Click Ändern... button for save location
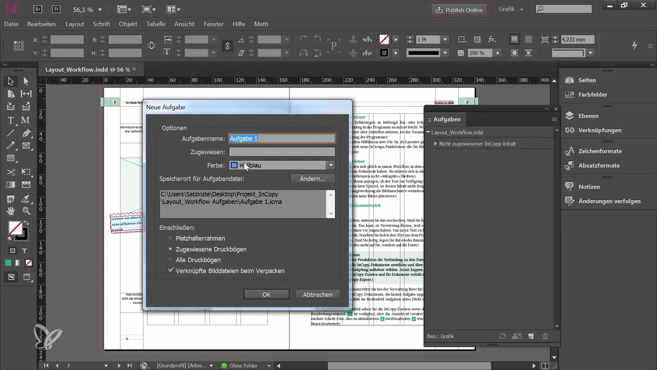Screen dimensions: 657x370 click(x=312, y=178)
